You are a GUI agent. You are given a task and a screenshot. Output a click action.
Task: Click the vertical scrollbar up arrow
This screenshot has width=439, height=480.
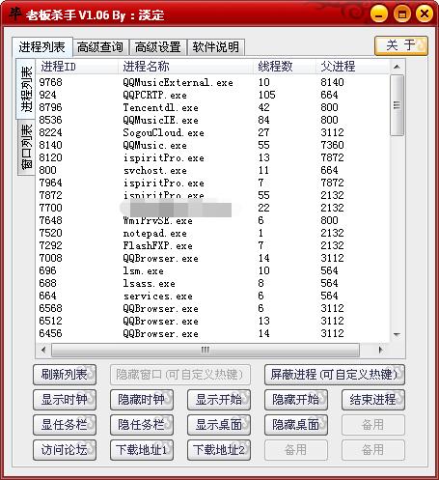point(398,67)
